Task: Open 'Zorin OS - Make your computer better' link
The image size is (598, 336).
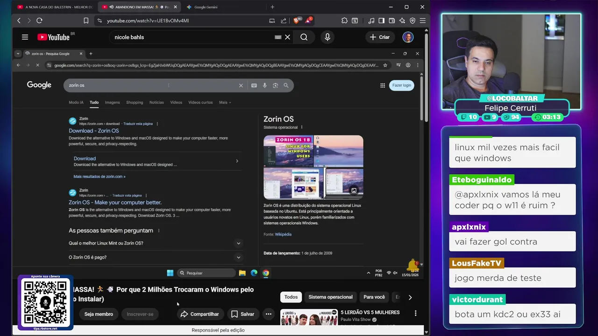Action: [115, 203]
